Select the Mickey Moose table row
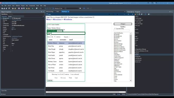Image resolution: width=174 pixels, height=98 pixels. 66,43
